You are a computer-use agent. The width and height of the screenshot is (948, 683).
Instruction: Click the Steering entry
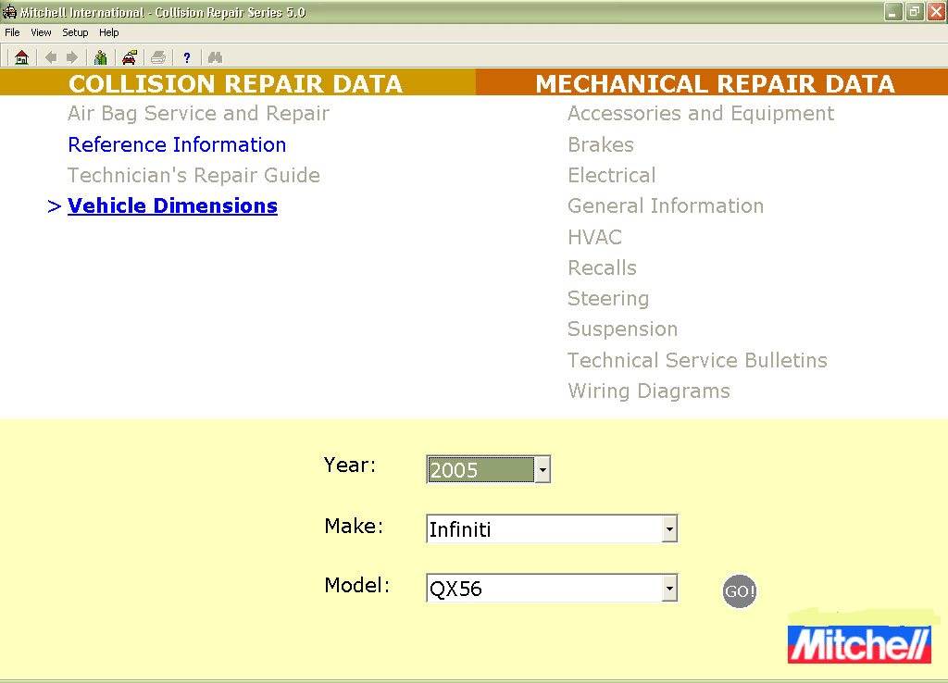point(608,299)
